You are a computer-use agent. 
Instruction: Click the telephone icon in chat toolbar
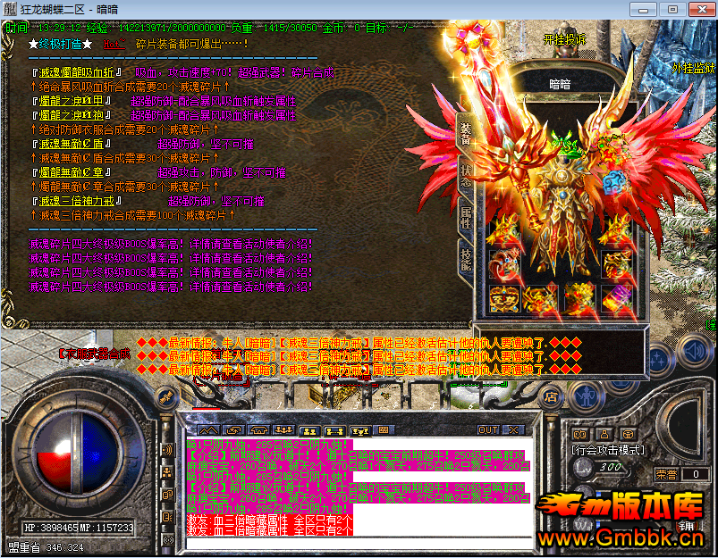click(x=258, y=429)
